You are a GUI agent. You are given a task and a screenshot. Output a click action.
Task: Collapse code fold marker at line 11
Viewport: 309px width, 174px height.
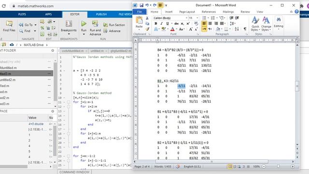(x=69, y=102)
